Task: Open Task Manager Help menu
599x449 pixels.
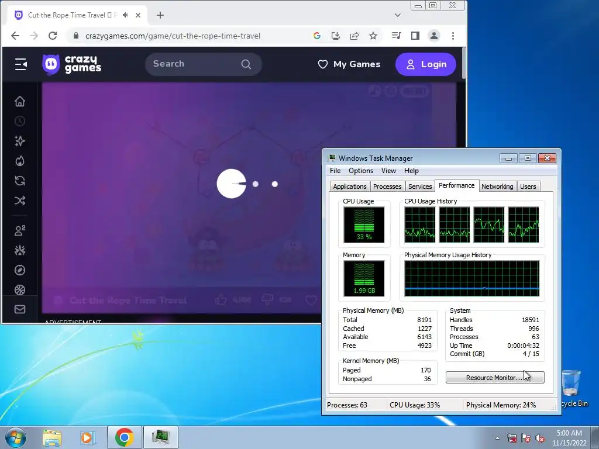Action: [x=411, y=171]
